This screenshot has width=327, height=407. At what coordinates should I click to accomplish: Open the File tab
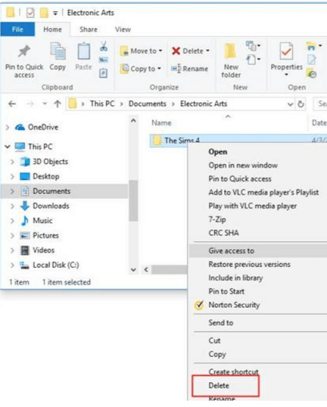tap(18, 29)
